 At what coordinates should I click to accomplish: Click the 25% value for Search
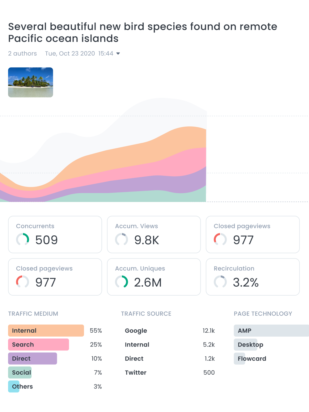click(x=96, y=345)
